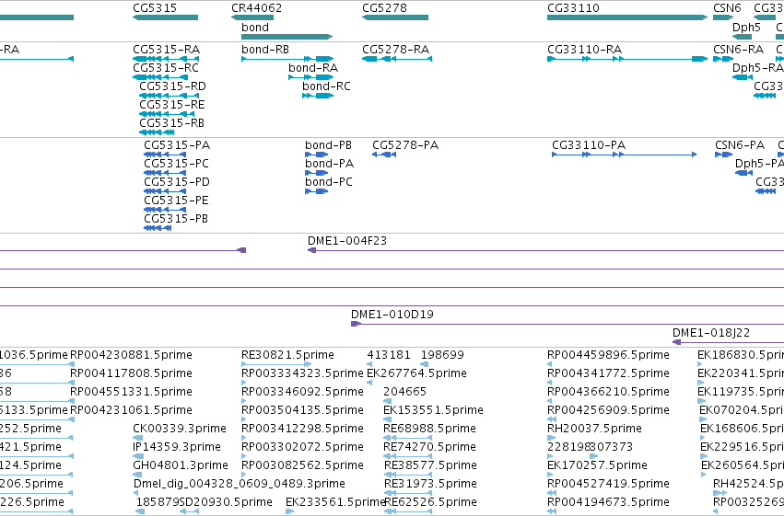Viewport: 784px width, 516px height.
Task: Open the bond gene feature
Action: 287,37
